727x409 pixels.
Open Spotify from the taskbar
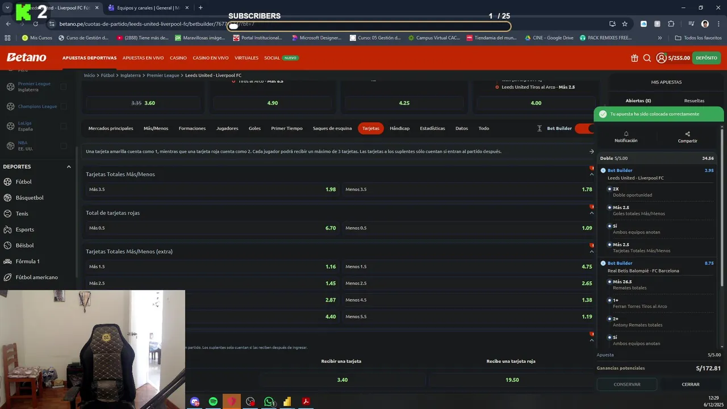(x=213, y=402)
